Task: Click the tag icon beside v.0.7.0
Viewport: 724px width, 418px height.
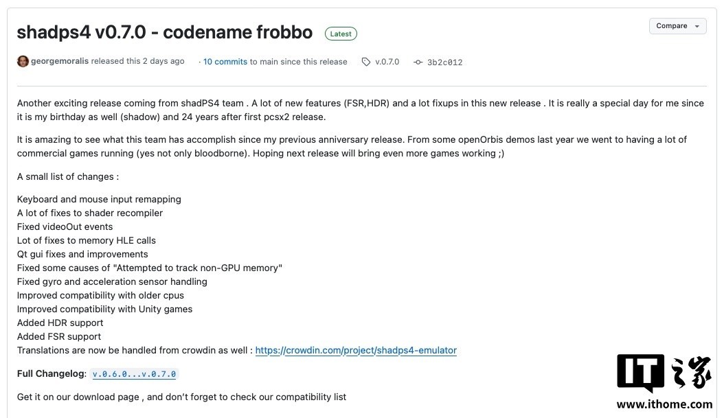Action: pyautogui.click(x=365, y=62)
